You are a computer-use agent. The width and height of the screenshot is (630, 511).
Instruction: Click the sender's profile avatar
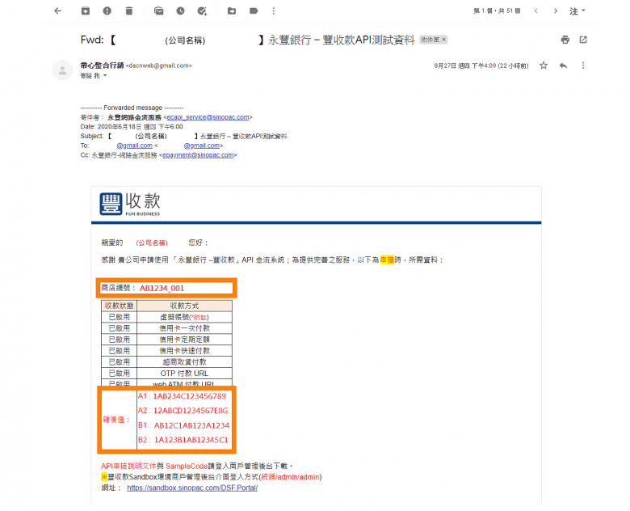pyautogui.click(x=62, y=70)
